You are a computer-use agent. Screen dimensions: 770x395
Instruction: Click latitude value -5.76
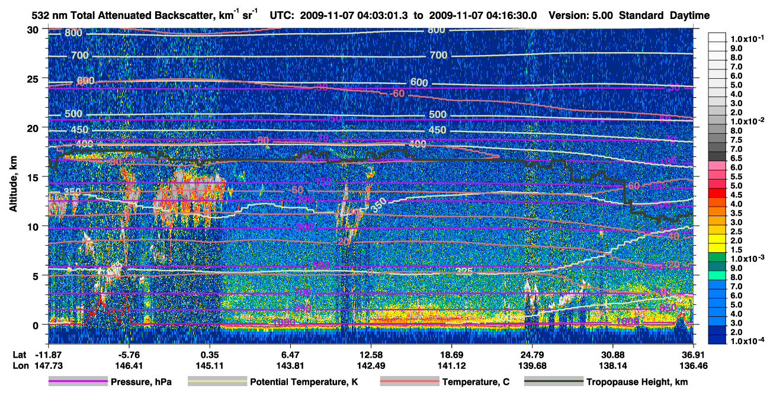coord(130,354)
